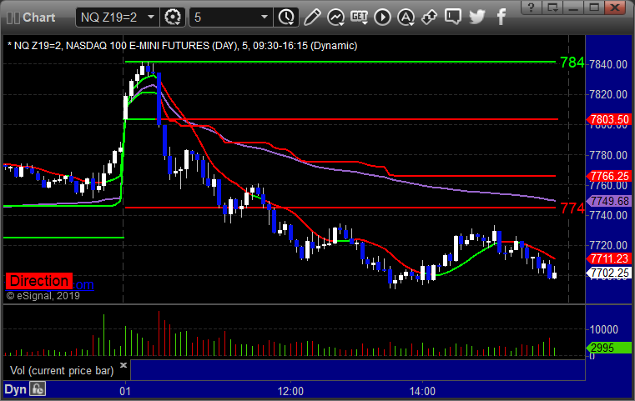Open the studies line chart menu

pyautogui.click(x=335, y=18)
